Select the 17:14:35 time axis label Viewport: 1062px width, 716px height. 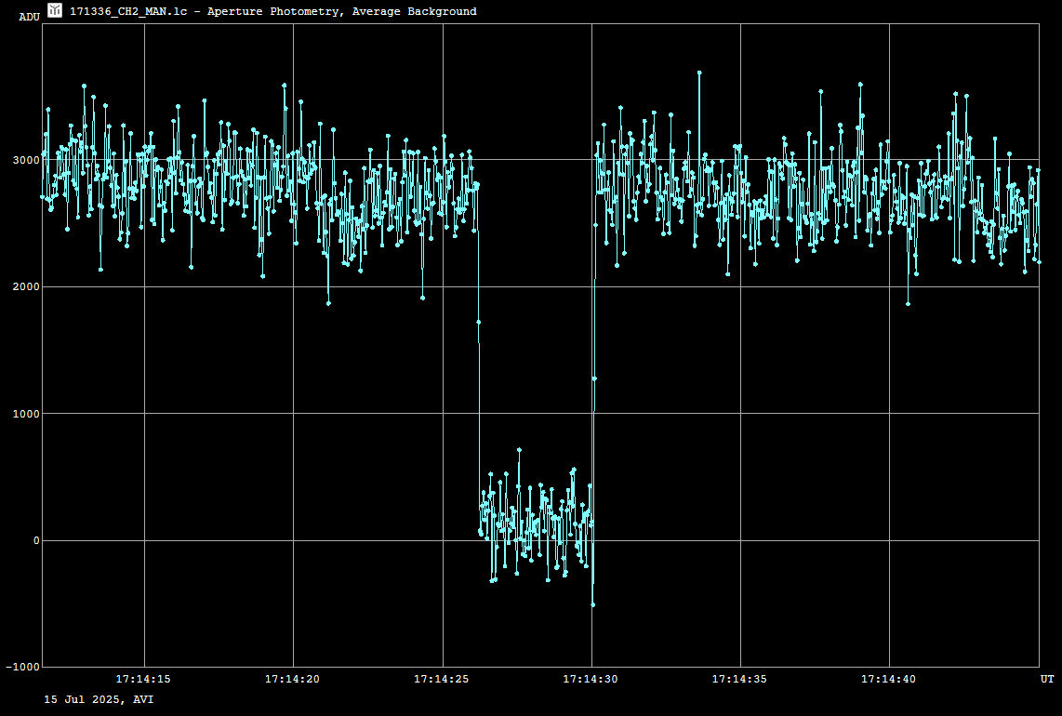740,680
